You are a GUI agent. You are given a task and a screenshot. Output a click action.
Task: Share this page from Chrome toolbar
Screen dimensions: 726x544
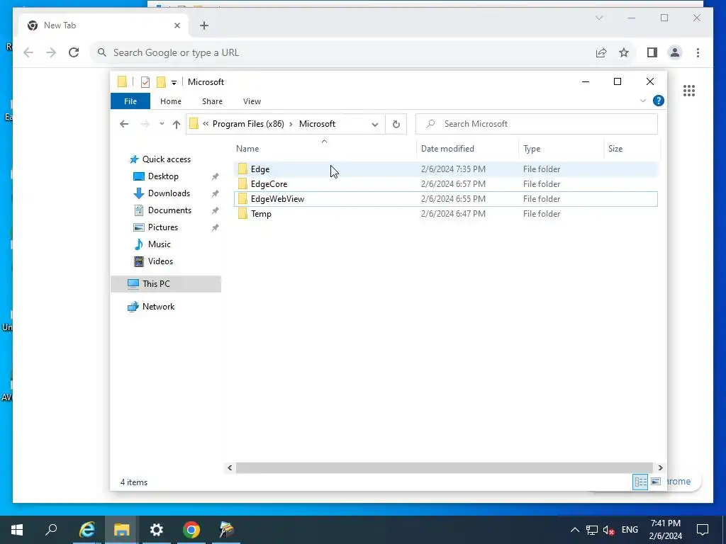click(601, 52)
